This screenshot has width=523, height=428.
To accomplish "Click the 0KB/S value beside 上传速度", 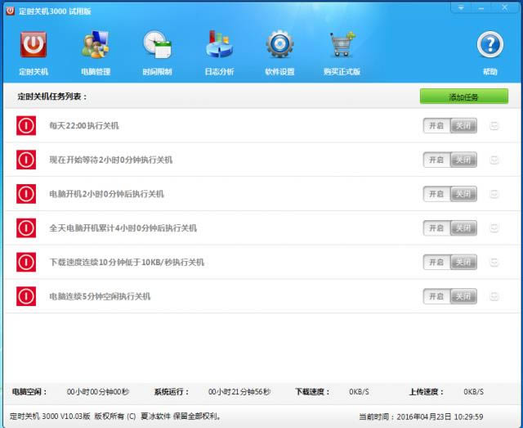I will [x=473, y=391].
